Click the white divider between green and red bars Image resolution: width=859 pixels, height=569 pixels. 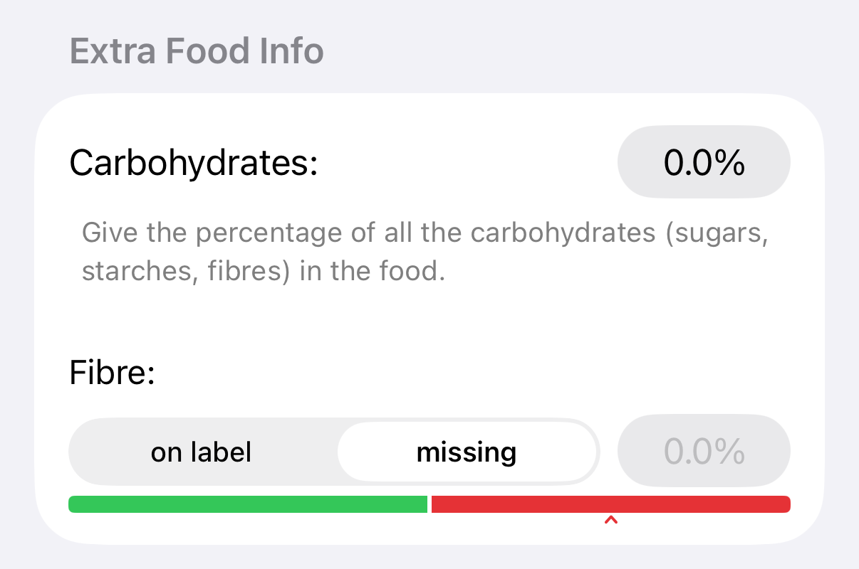(429, 504)
